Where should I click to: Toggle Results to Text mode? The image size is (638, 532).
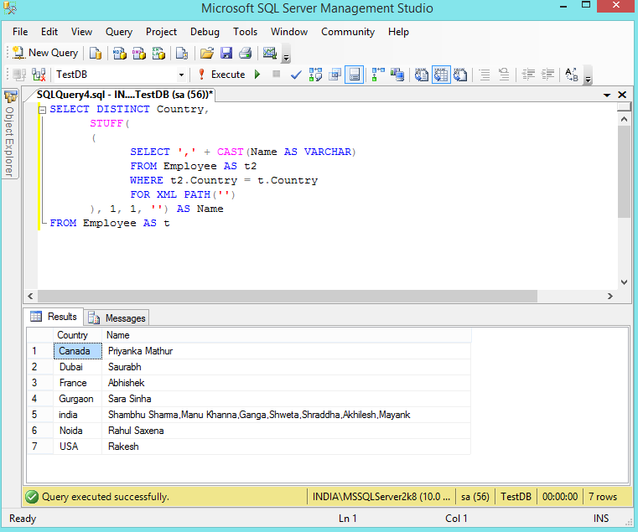[x=423, y=75]
